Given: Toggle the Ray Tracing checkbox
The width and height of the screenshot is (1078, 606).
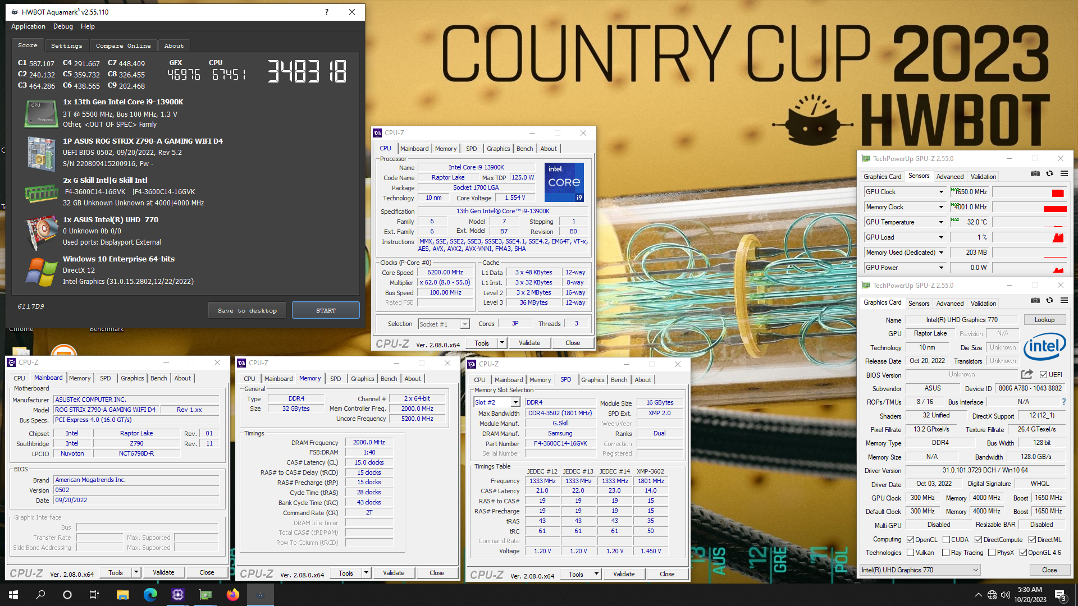Looking at the screenshot, I should tap(947, 553).
